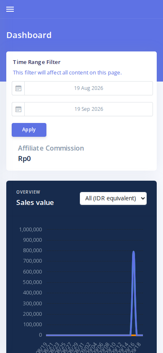
Task: Select the 19 Sep 2026 end date field
Action: pos(89,109)
